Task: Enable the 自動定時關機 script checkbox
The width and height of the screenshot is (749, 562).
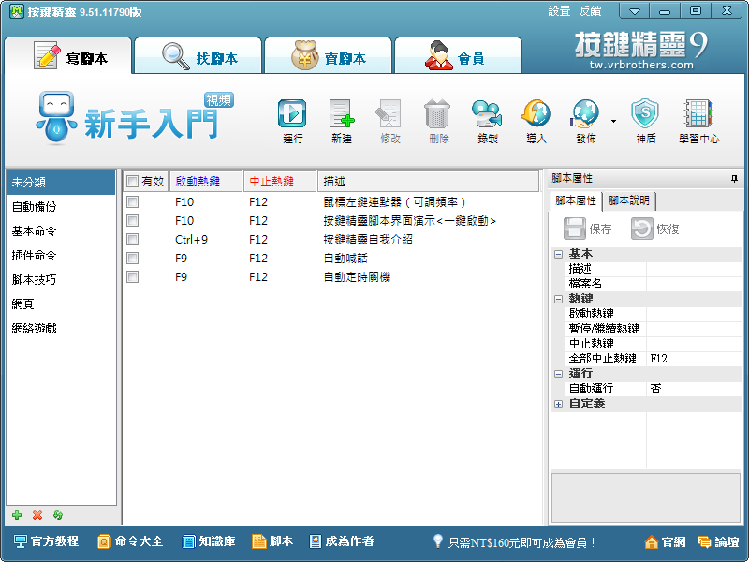Action: point(132,276)
